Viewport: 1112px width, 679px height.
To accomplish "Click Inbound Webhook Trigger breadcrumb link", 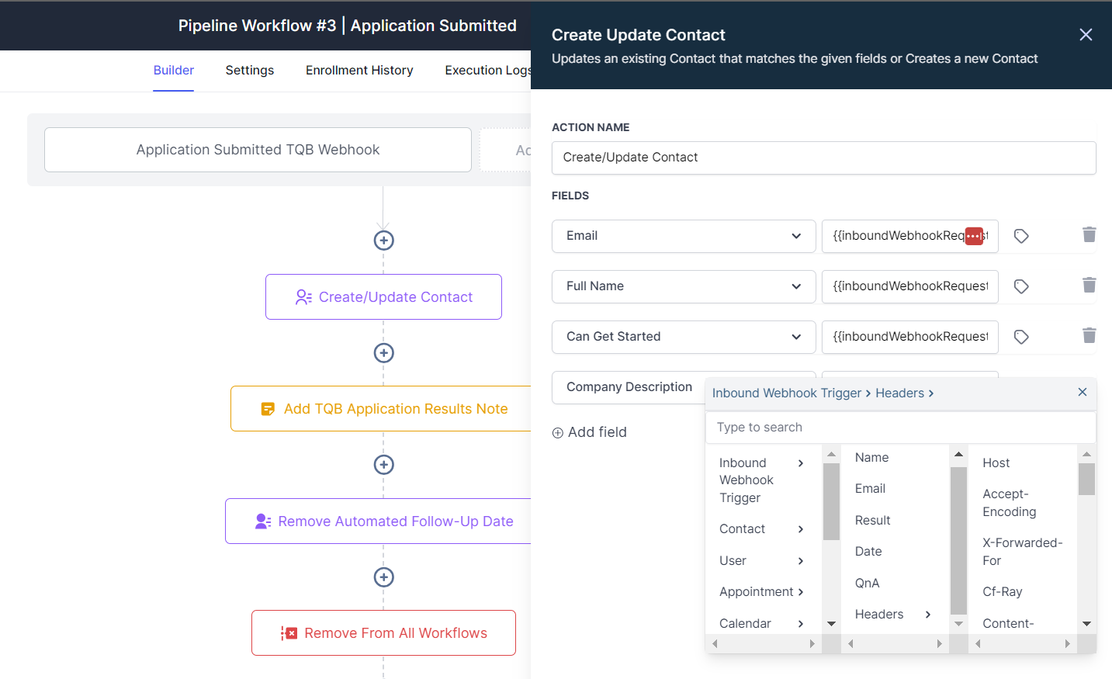I will (787, 393).
